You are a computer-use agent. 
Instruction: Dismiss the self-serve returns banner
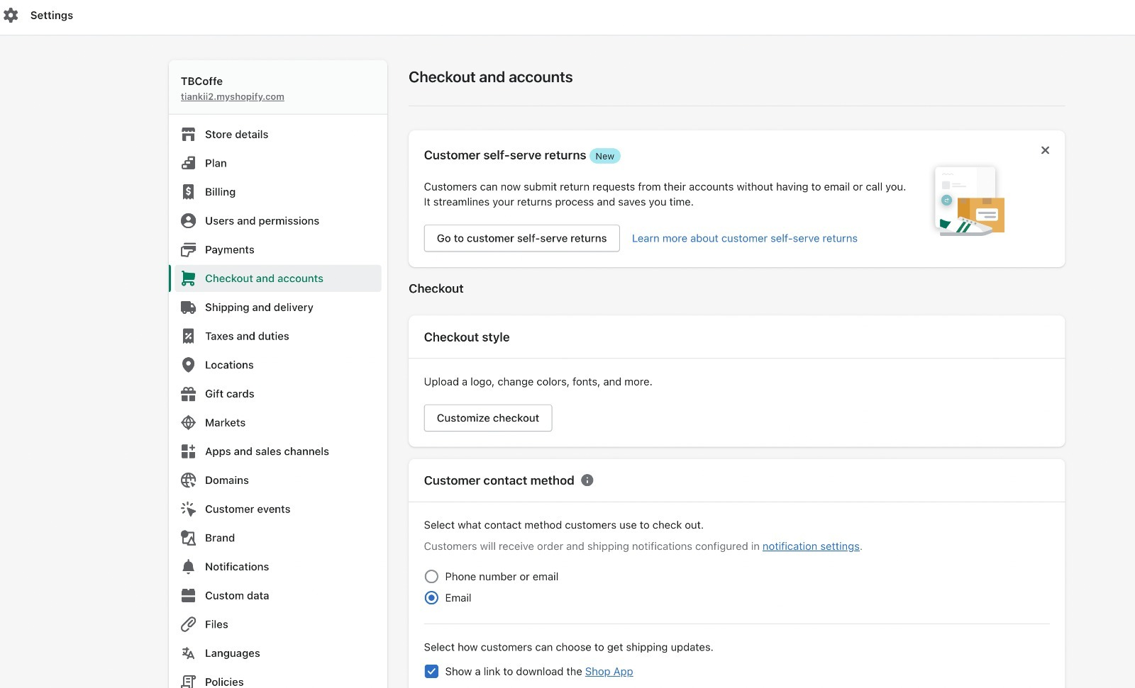click(1045, 150)
